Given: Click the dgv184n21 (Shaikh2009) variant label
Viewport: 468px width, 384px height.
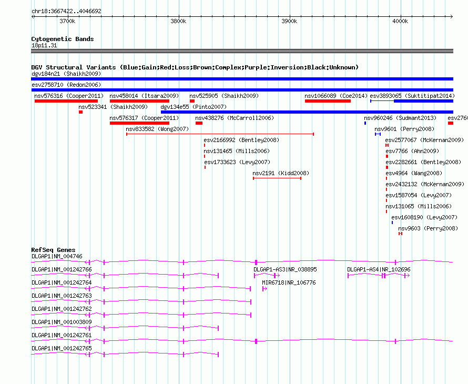Looking at the screenshot, I should 66,74.
